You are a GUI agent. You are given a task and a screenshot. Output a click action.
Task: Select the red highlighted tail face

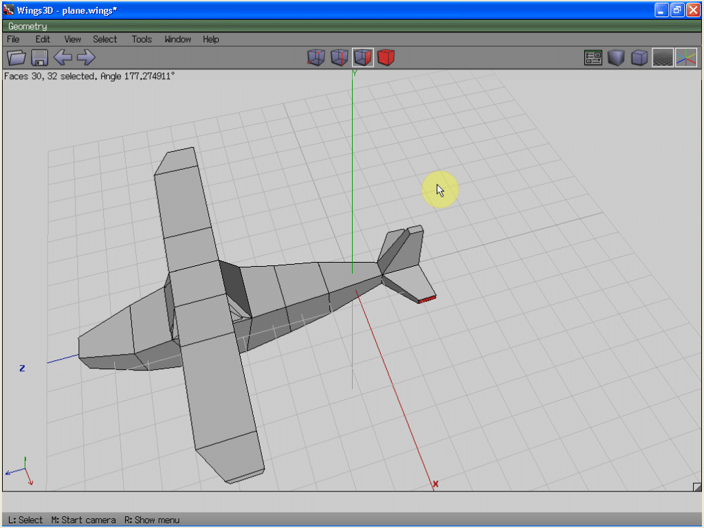coord(427,300)
